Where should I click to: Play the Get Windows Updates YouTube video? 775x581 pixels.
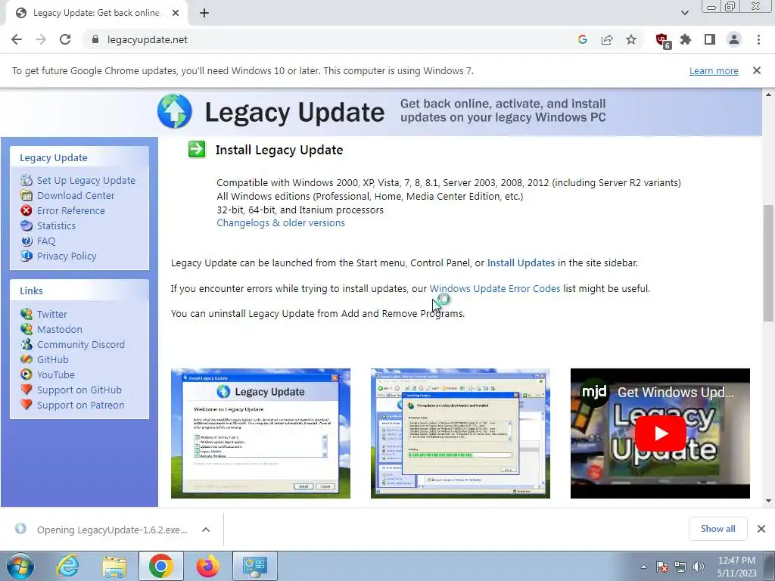click(661, 433)
